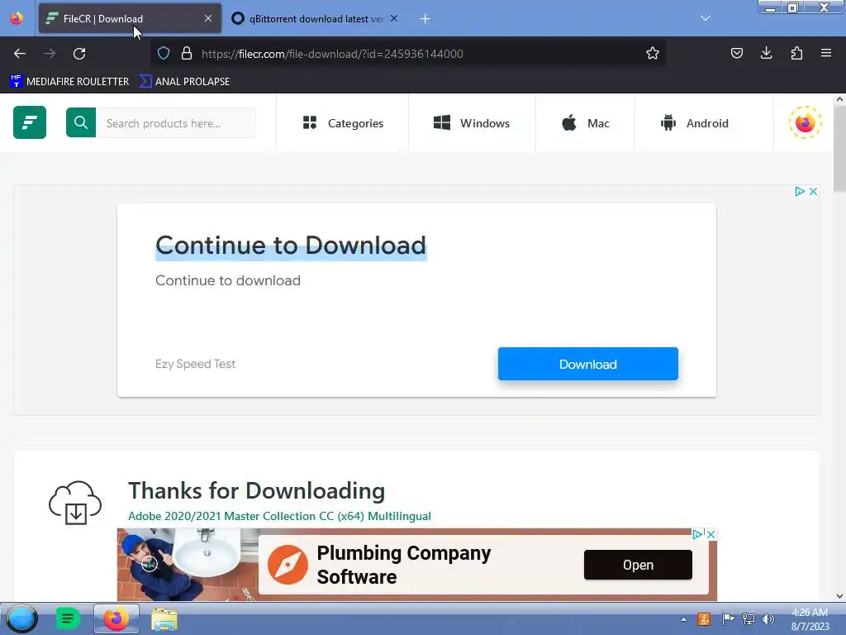Close the qBittorrent tab
Viewport: 846px width, 635px height.
pos(394,18)
